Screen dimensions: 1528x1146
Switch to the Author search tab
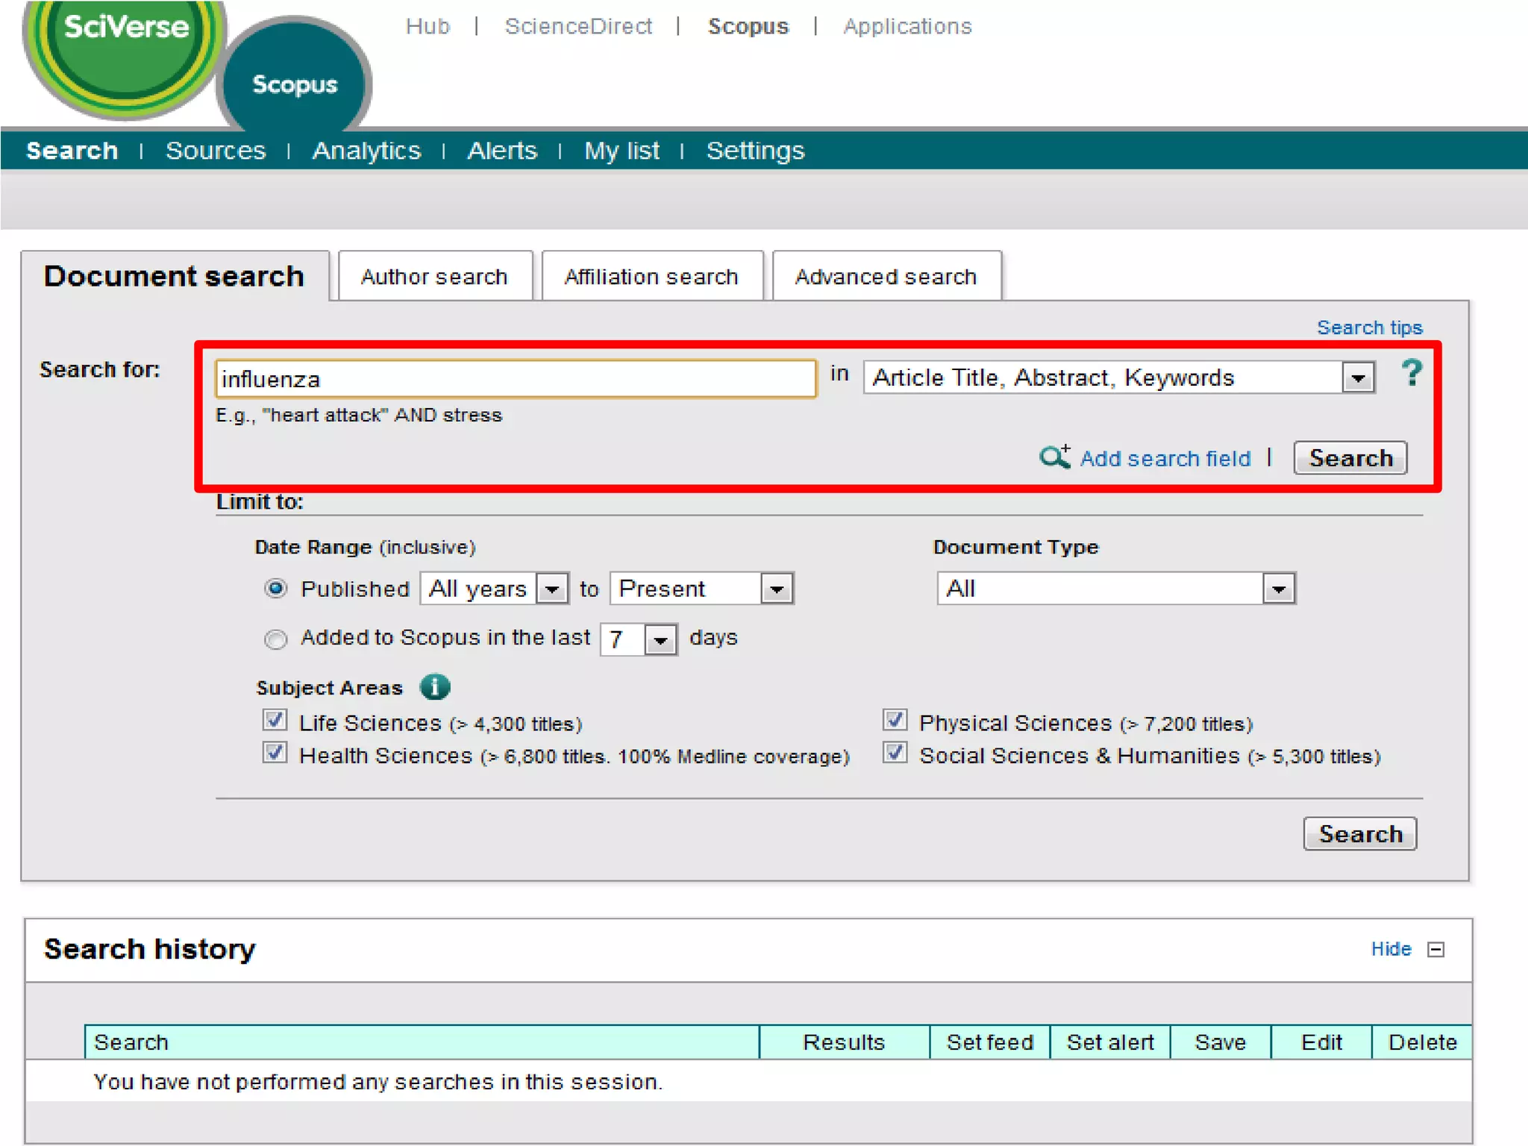point(434,277)
